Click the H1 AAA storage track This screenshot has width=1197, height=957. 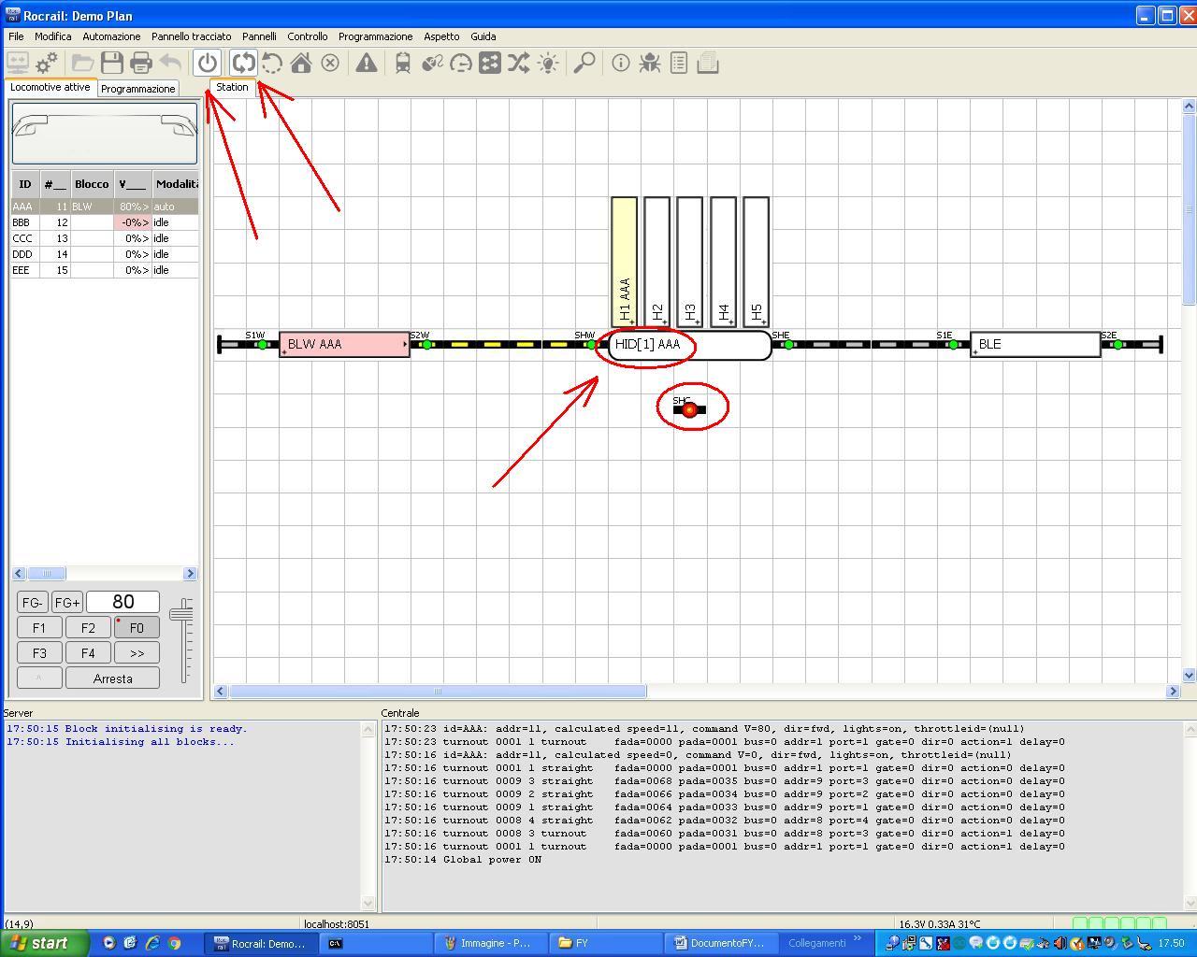(x=625, y=262)
